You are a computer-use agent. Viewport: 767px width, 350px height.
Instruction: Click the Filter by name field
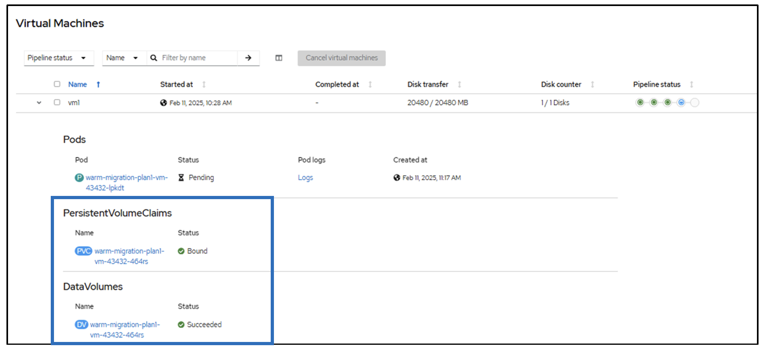[x=197, y=58]
